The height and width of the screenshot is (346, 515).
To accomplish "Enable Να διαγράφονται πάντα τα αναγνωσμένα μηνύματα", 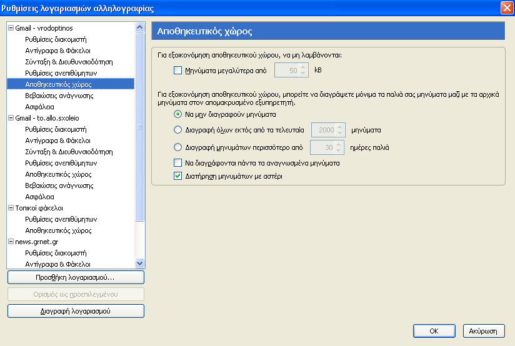I will click(x=177, y=163).
